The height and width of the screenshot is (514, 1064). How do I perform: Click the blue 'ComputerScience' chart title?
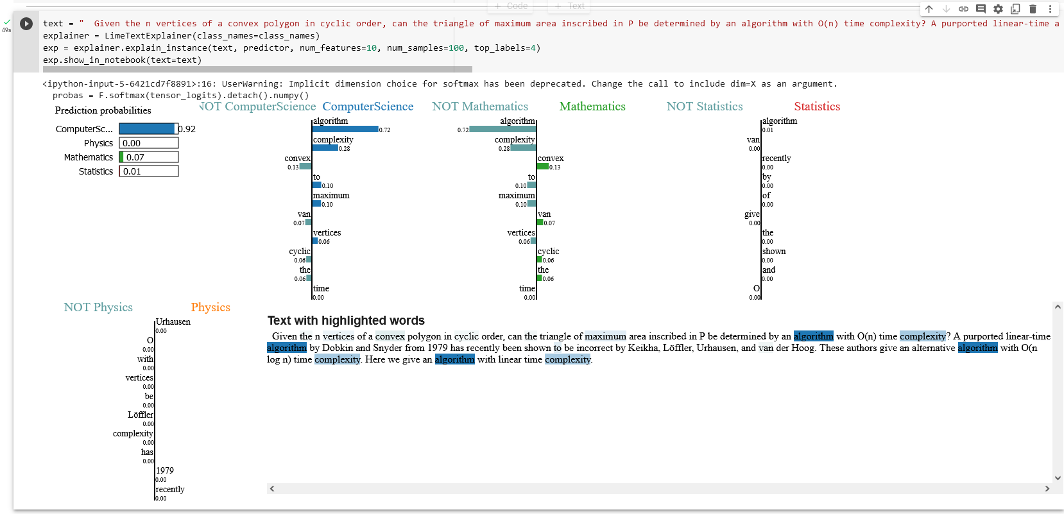[x=368, y=107]
